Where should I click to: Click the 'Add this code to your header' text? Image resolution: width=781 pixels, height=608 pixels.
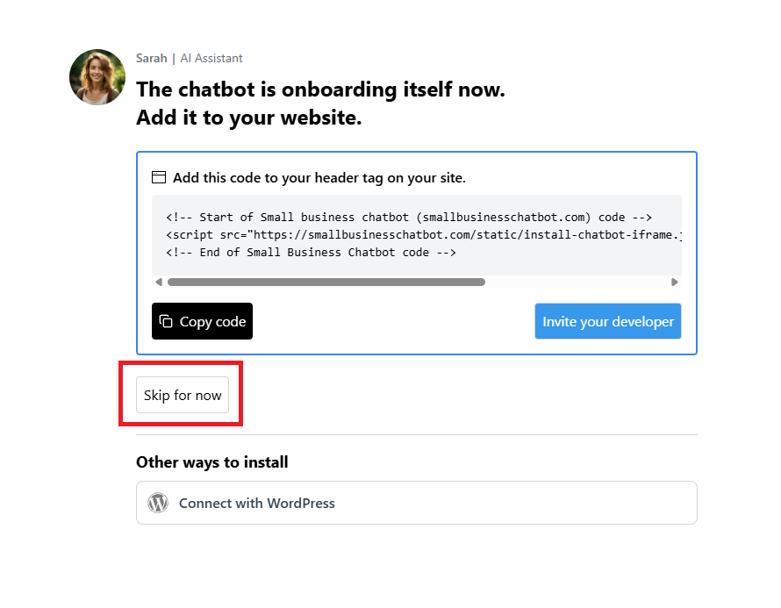click(319, 178)
